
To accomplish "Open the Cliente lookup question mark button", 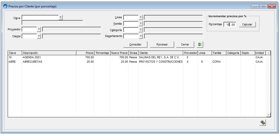I will point(39,36).
